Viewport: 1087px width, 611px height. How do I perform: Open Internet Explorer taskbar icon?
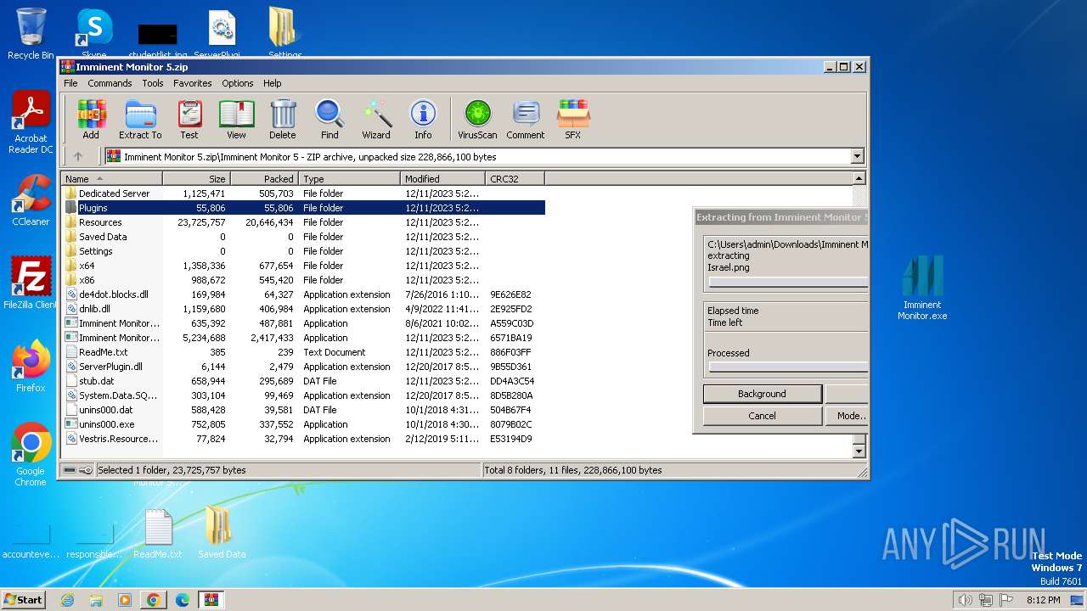(67, 600)
